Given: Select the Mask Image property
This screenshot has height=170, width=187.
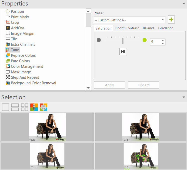Looking at the screenshot, I should pos(21,72).
